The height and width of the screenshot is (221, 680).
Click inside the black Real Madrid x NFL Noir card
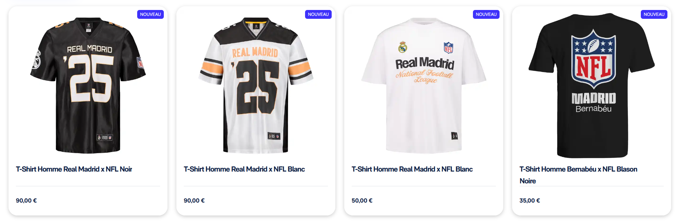[x=88, y=111]
